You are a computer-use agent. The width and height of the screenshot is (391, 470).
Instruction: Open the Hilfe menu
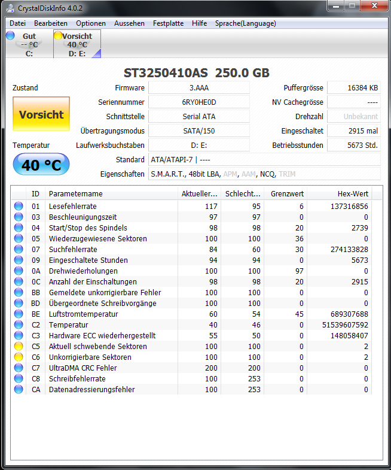click(x=200, y=23)
